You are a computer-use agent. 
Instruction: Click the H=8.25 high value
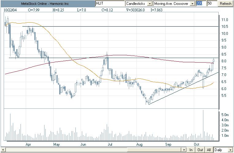[x=58, y=10]
